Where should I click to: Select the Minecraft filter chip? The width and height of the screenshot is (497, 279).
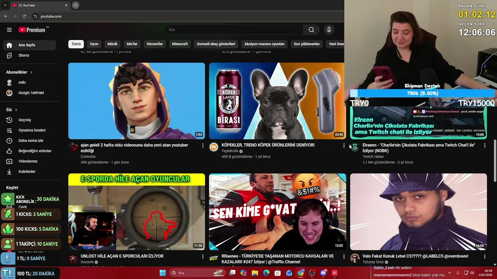[180, 44]
